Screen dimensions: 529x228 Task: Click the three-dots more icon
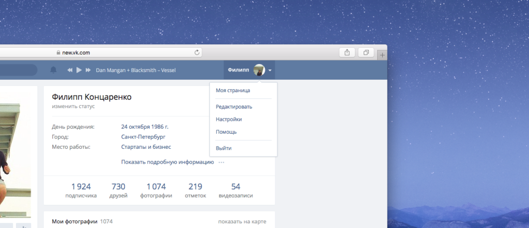tap(221, 162)
